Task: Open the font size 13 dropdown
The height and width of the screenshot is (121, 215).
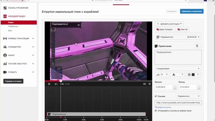Action: (x=162, y=75)
